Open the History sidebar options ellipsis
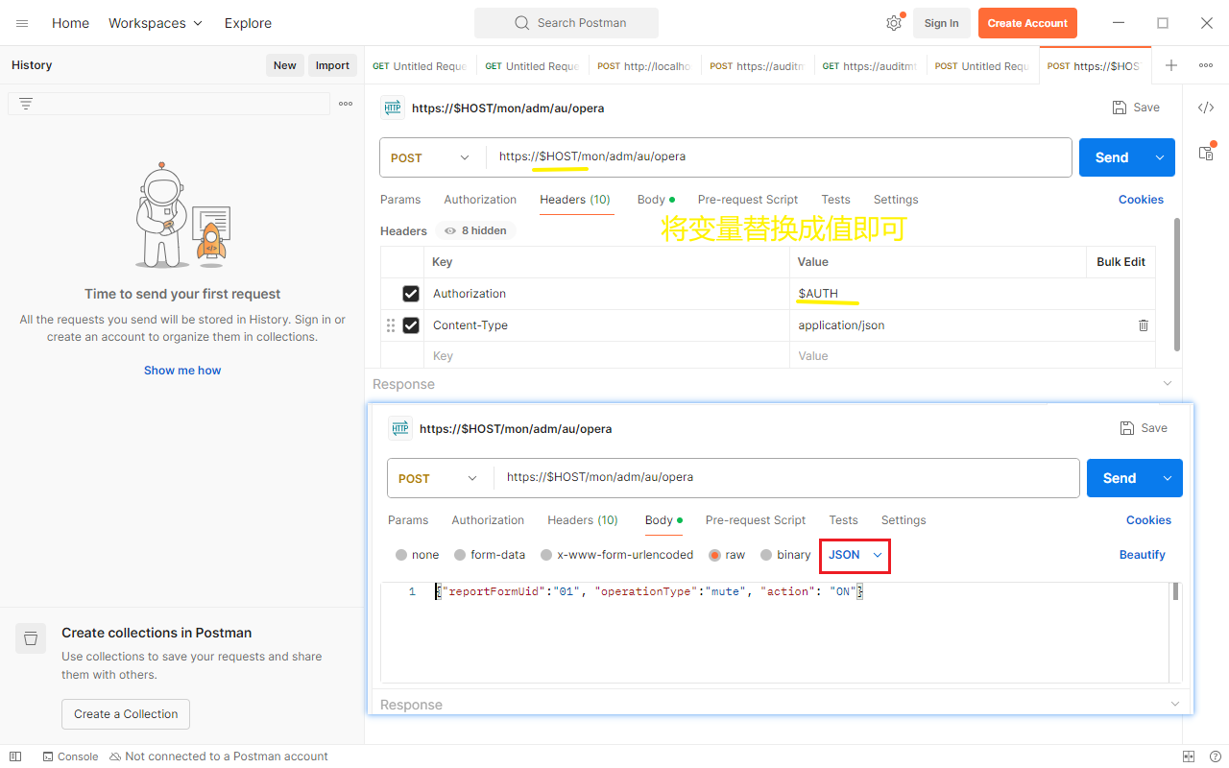This screenshot has height=768, width=1229. pos(346,104)
